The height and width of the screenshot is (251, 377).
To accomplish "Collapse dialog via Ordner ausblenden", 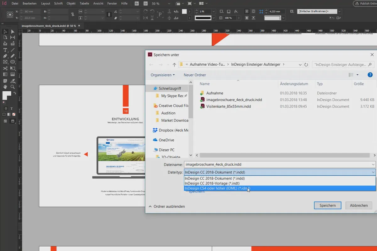I will click(x=167, y=206).
